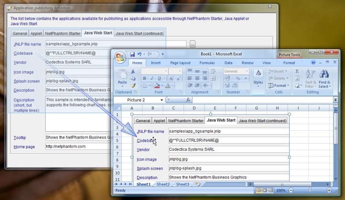Increase decimal places

[227, 85]
